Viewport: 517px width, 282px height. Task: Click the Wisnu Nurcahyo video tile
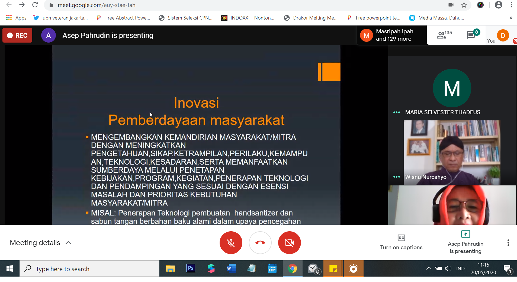tap(452, 153)
